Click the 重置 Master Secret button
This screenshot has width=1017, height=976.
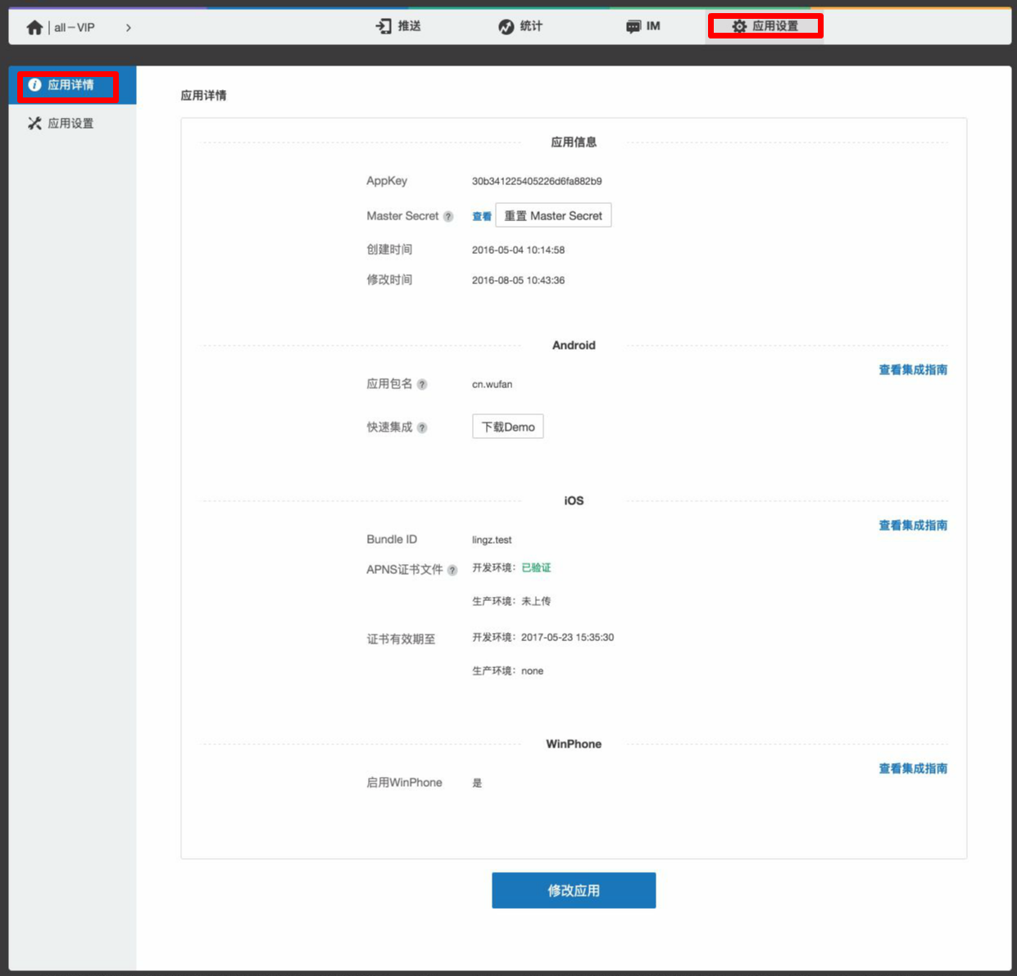point(553,215)
